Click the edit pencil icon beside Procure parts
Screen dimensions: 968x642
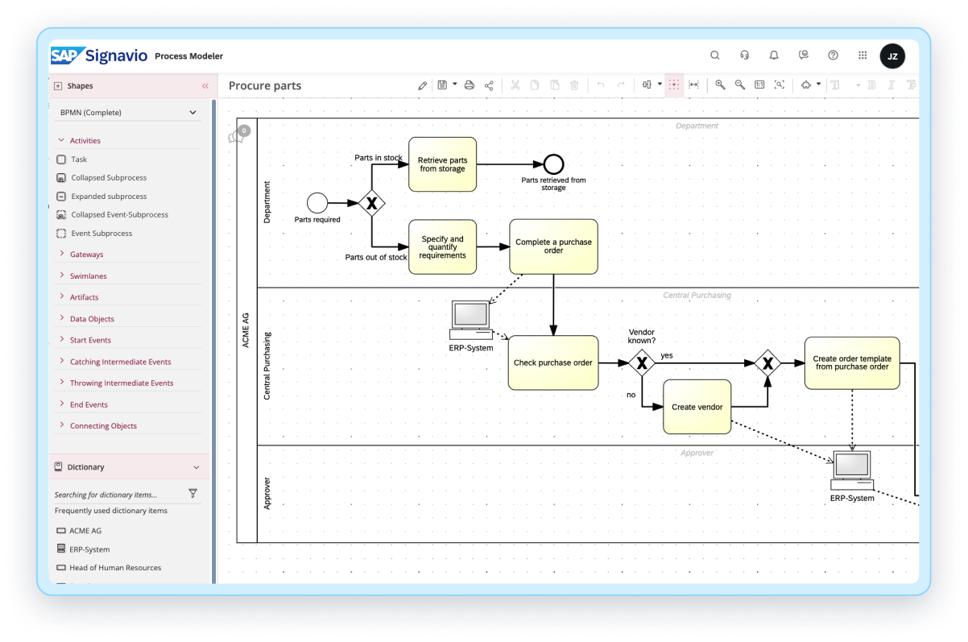(x=423, y=85)
